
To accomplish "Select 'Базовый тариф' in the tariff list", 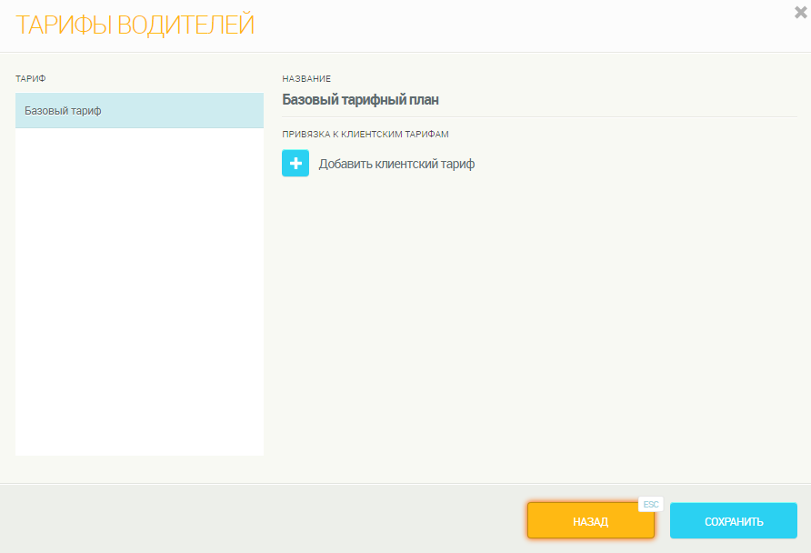I will tap(63, 111).
